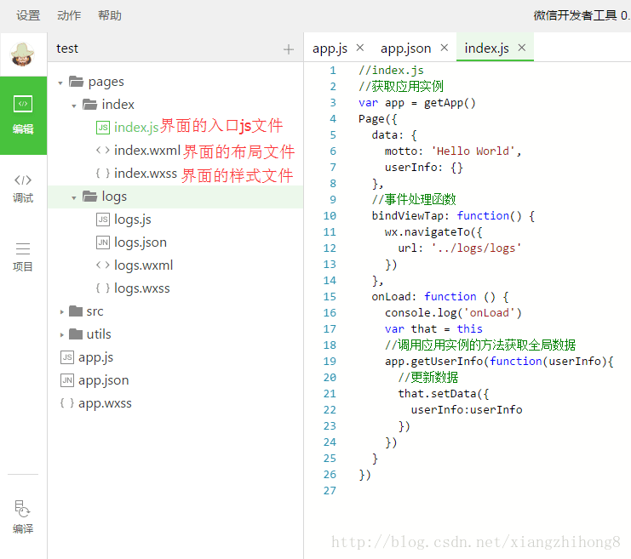The image size is (631, 559).
Task: Open the 帮助 (Help) menu
Action: 110,15
